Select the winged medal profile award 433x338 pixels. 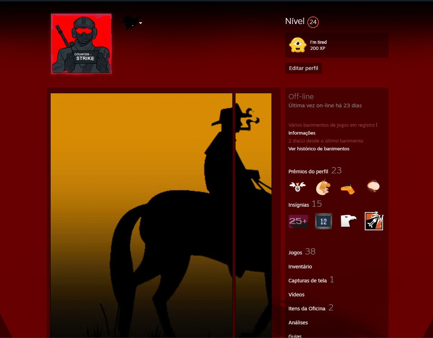[298, 187]
